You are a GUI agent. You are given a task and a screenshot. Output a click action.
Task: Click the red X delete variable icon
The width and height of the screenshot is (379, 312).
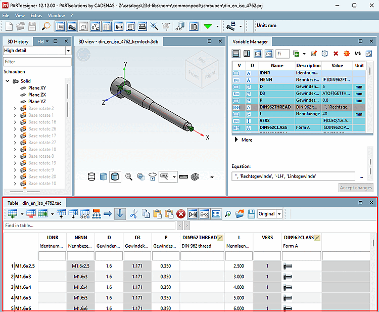[336, 54]
